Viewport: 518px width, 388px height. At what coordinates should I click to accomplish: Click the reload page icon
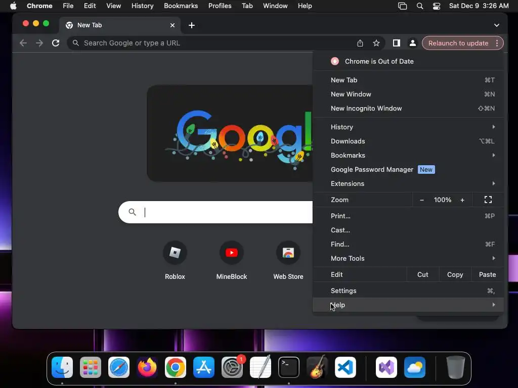56,43
